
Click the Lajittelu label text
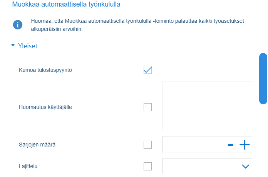(28, 166)
